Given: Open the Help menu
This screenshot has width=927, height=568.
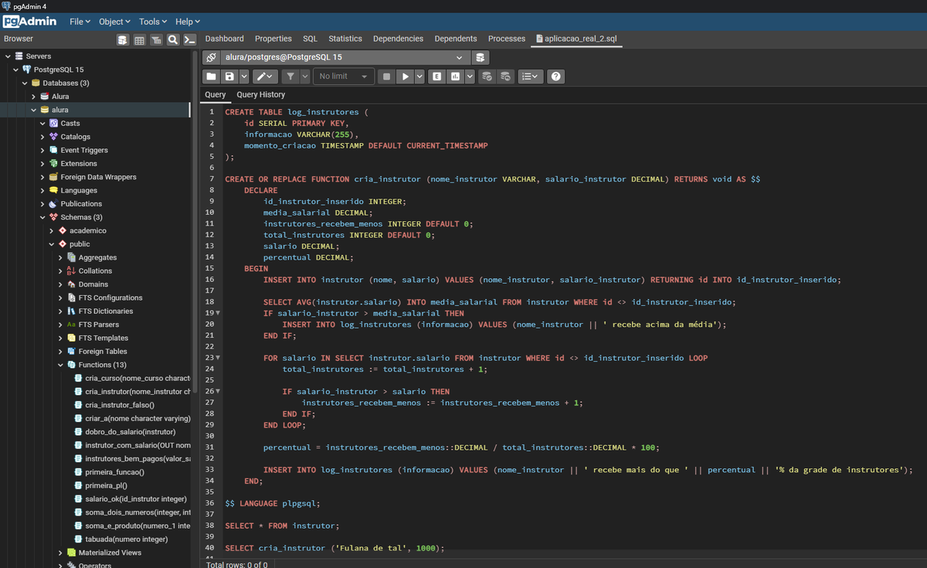Looking at the screenshot, I should tap(187, 21).
